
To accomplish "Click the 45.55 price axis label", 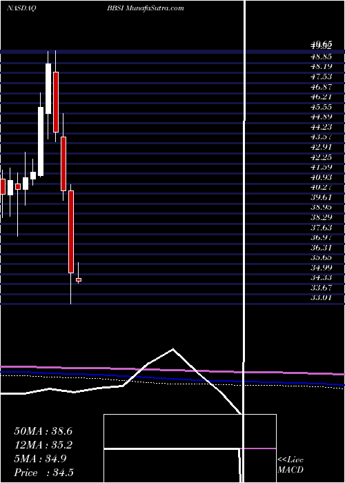I will (x=321, y=107).
